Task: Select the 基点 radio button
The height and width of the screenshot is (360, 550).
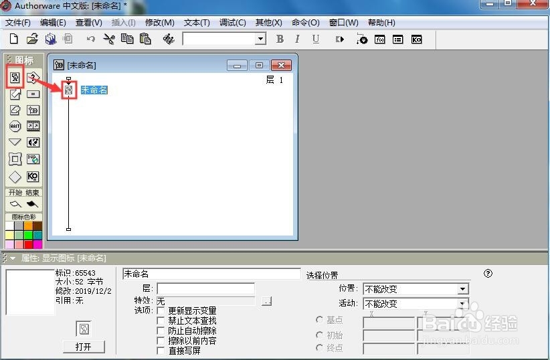Action: [x=319, y=320]
